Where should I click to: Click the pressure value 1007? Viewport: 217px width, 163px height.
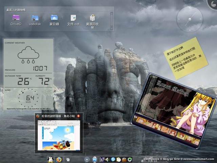pos(40,68)
